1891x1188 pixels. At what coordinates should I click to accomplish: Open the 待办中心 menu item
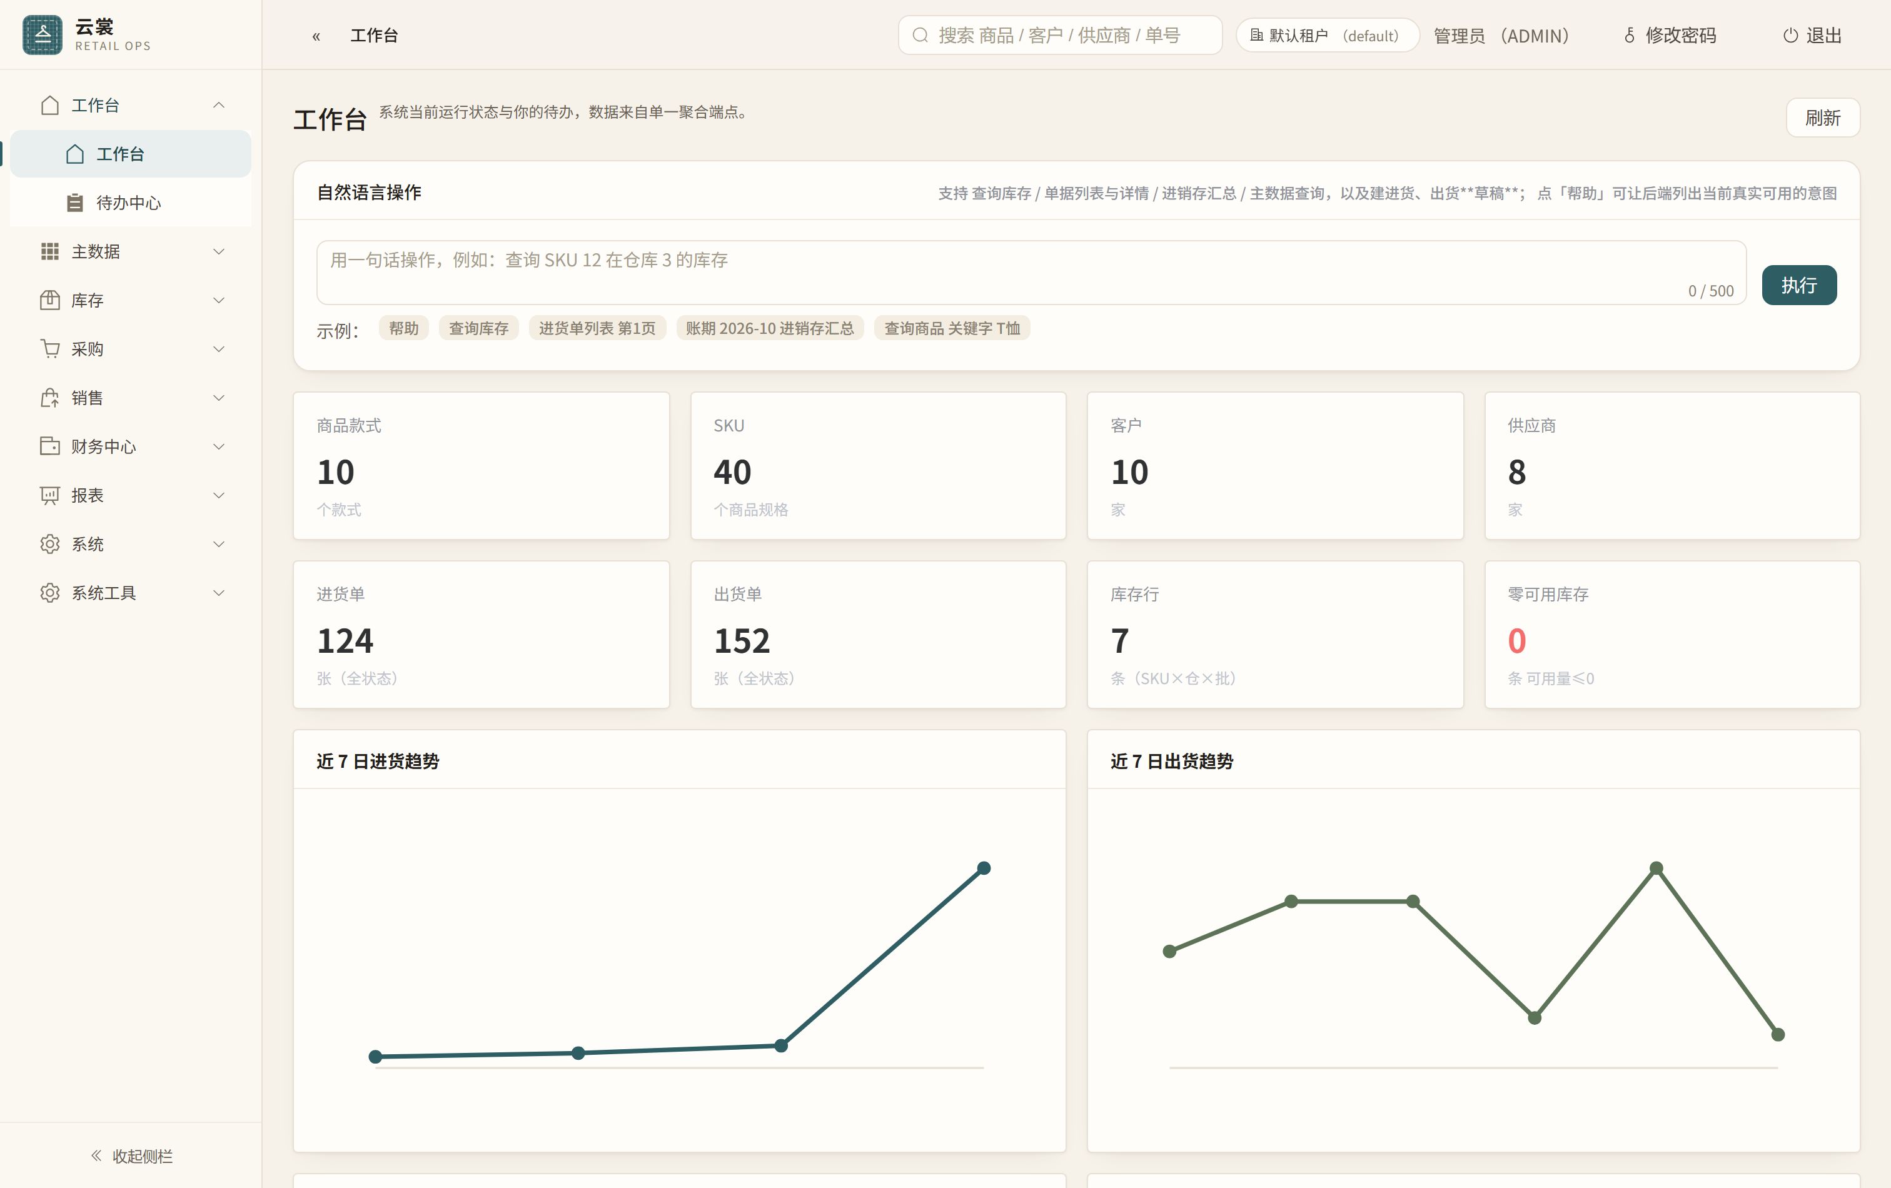coord(130,203)
